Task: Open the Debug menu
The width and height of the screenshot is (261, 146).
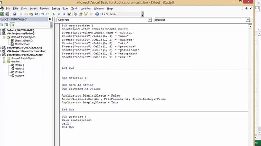Action: point(55,9)
